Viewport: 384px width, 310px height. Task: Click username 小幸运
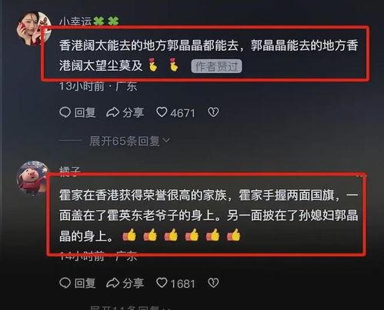[x=75, y=22]
